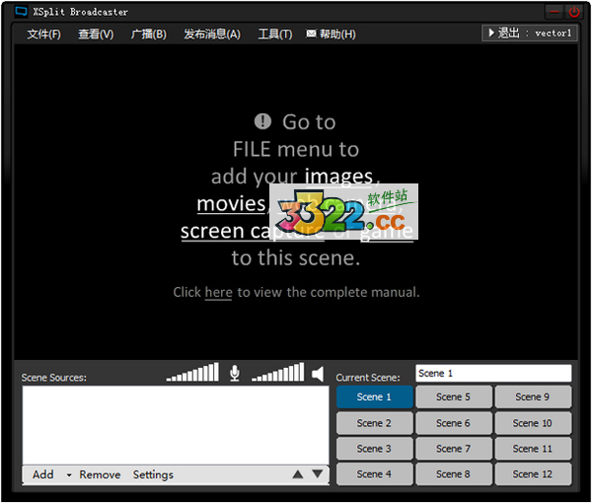
Task: Switch to Scene 8
Action: point(454,474)
